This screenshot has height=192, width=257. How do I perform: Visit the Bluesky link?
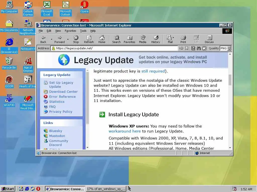coord(55,131)
